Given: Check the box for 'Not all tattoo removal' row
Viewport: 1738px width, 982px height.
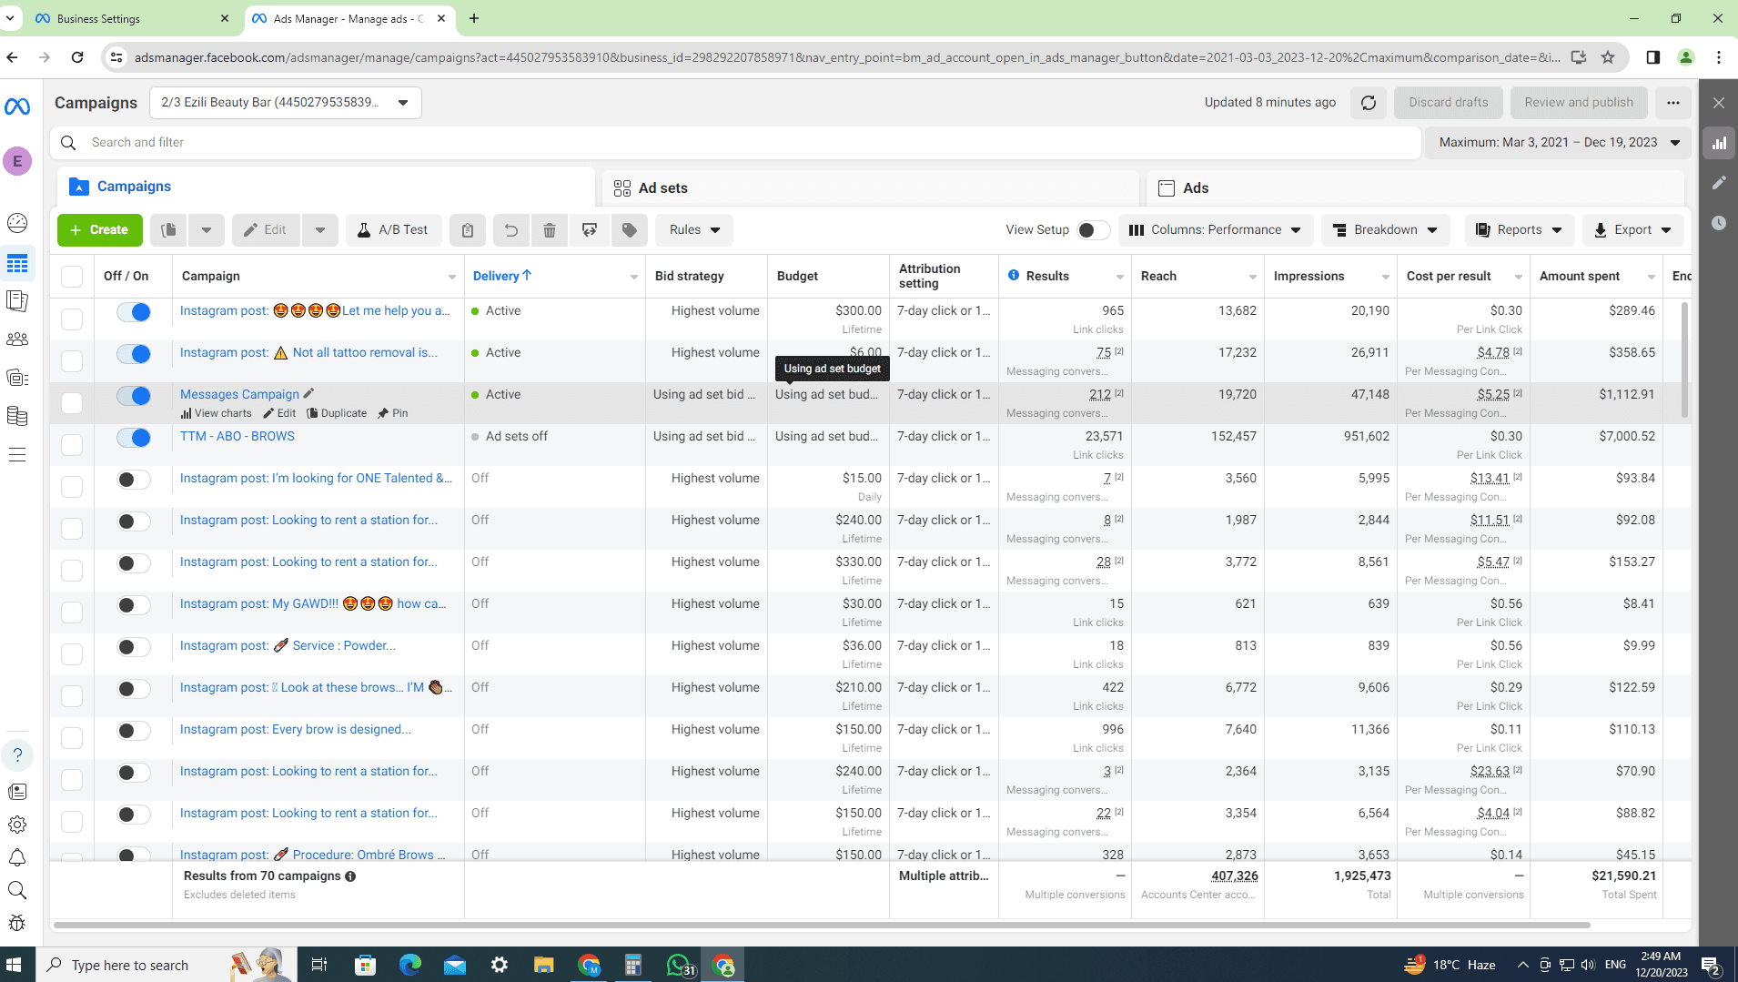Looking at the screenshot, I should tap(72, 360).
